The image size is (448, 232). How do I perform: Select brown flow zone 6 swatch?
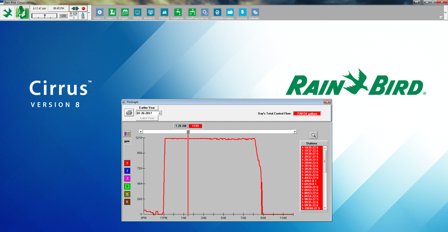[x=127, y=202]
